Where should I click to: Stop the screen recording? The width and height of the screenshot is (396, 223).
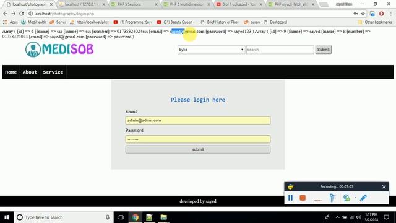(303, 198)
